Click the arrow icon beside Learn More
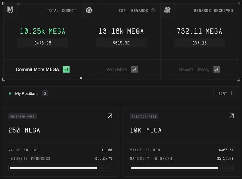This screenshot has width=242, height=179. (x=135, y=69)
